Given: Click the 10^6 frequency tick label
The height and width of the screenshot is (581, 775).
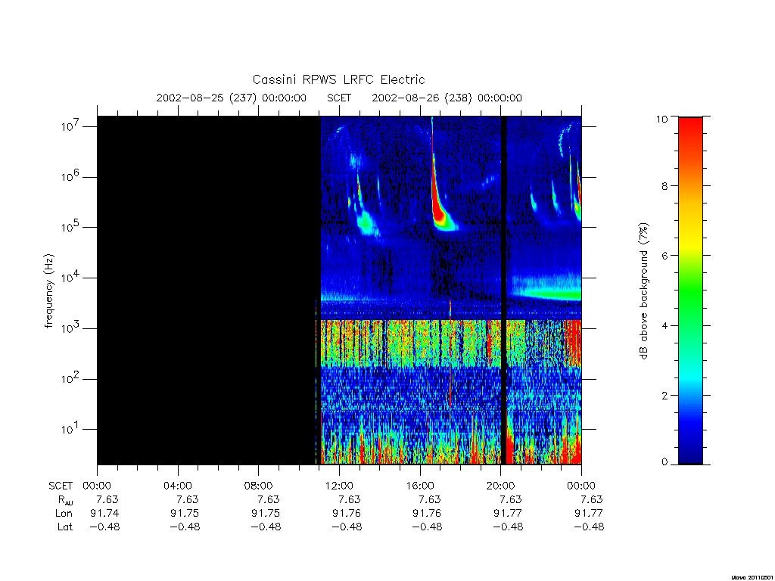Looking at the screenshot, I should pos(71,176).
